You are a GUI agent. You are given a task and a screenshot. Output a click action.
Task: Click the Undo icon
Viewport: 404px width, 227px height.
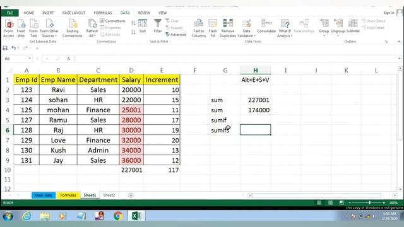click(14, 48)
